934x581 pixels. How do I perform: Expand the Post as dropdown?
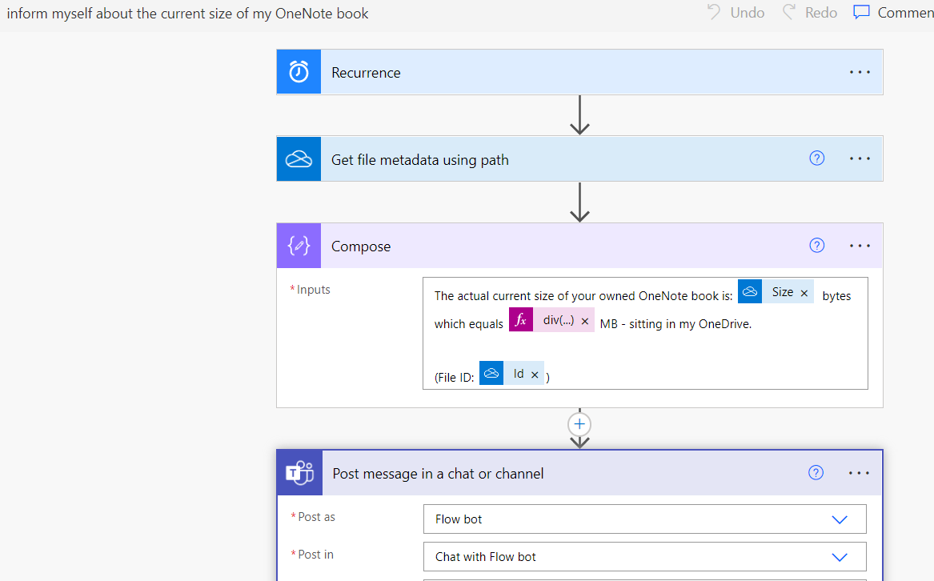point(840,519)
